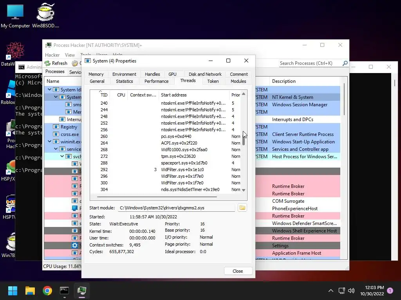Switch to the GPU tab
Screen dimensions: 401x300
172,74
